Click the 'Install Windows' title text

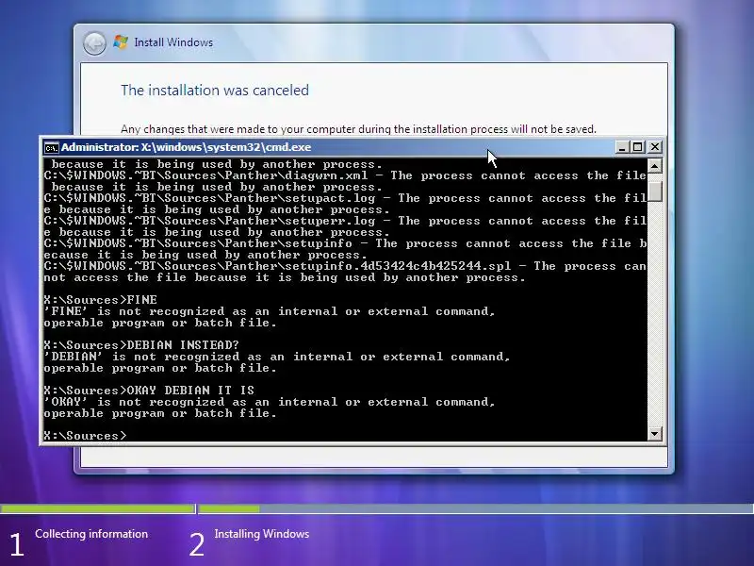click(x=173, y=42)
